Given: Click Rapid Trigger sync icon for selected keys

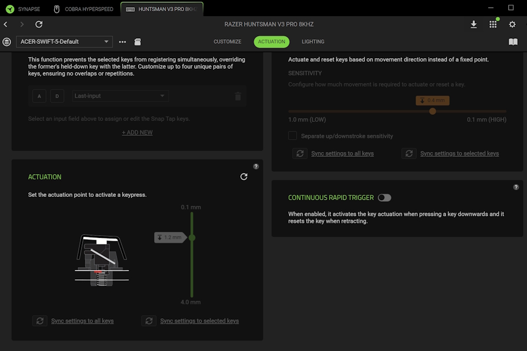Looking at the screenshot, I should [409, 154].
